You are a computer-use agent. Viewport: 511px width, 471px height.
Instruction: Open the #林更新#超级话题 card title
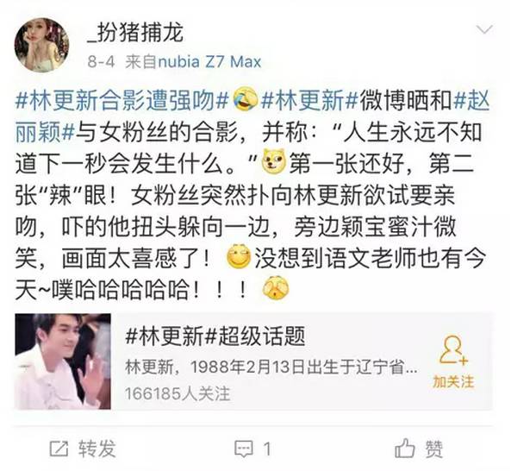pyautogui.click(x=215, y=336)
